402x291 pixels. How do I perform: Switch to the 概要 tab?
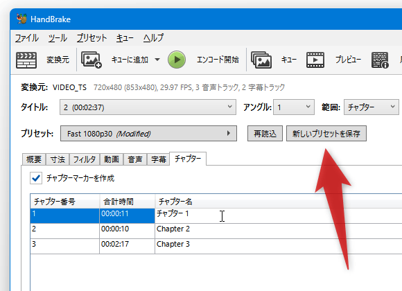pos(34,159)
